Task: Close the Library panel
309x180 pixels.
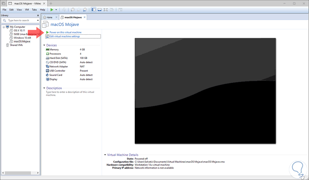Action: [x=38, y=15]
